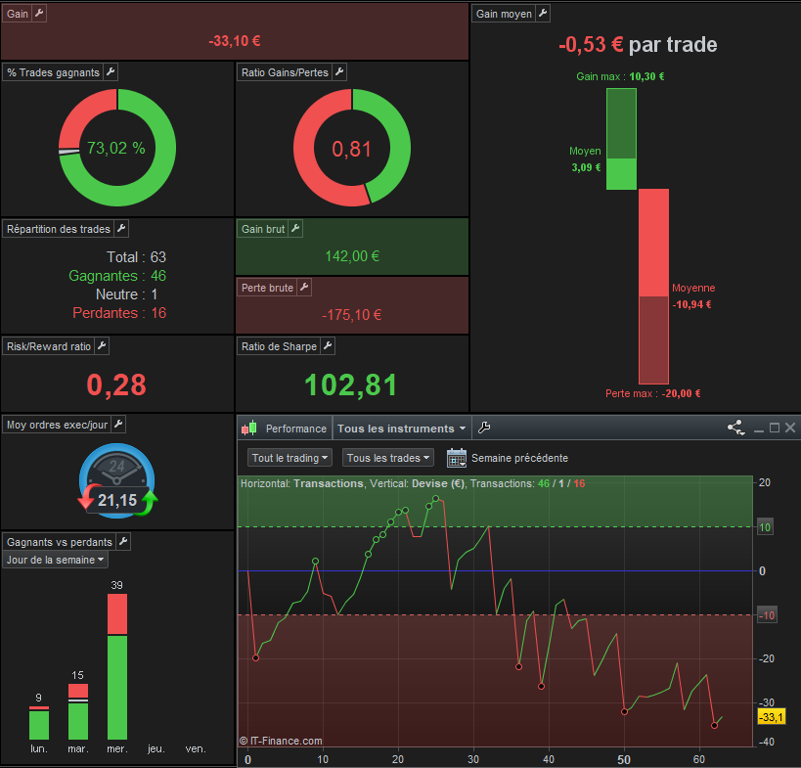This screenshot has width=801, height=768.
Task: Expand the Tous les instruments dropdown
Action: [402, 429]
